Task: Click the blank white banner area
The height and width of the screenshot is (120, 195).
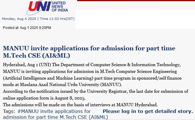Action: [135, 19]
